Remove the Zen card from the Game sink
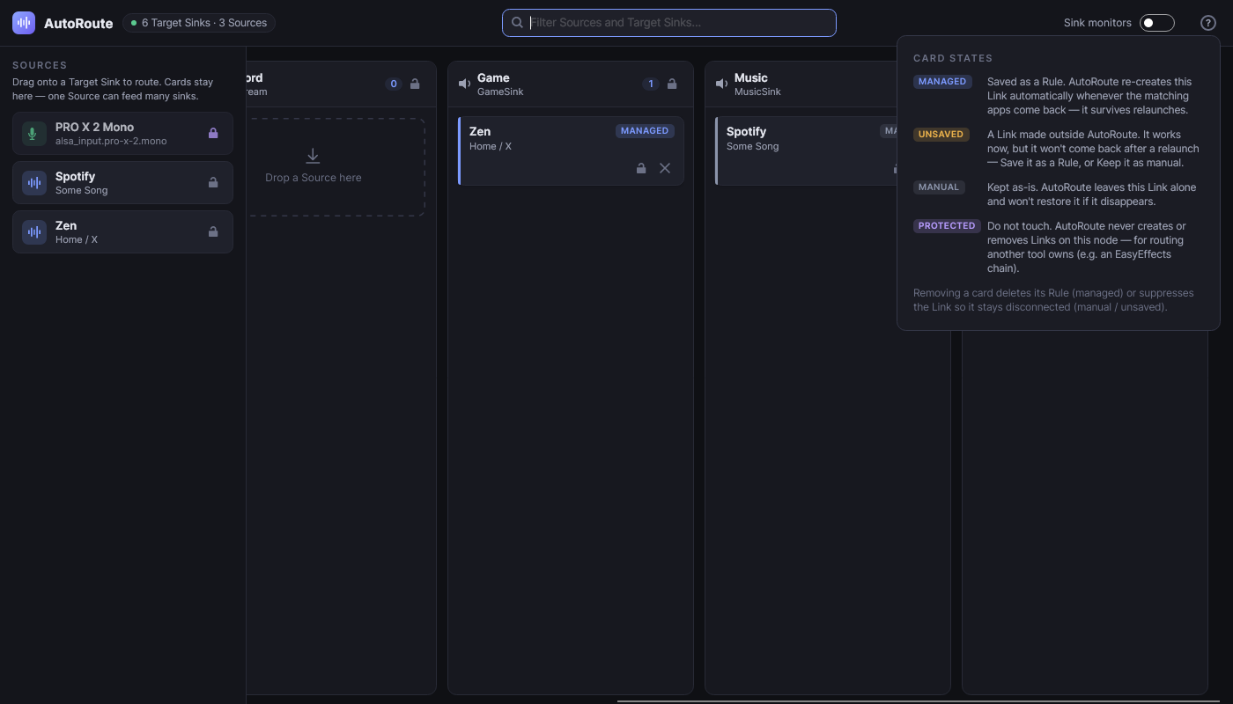This screenshot has width=1233, height=704. [x=665, y=168]
